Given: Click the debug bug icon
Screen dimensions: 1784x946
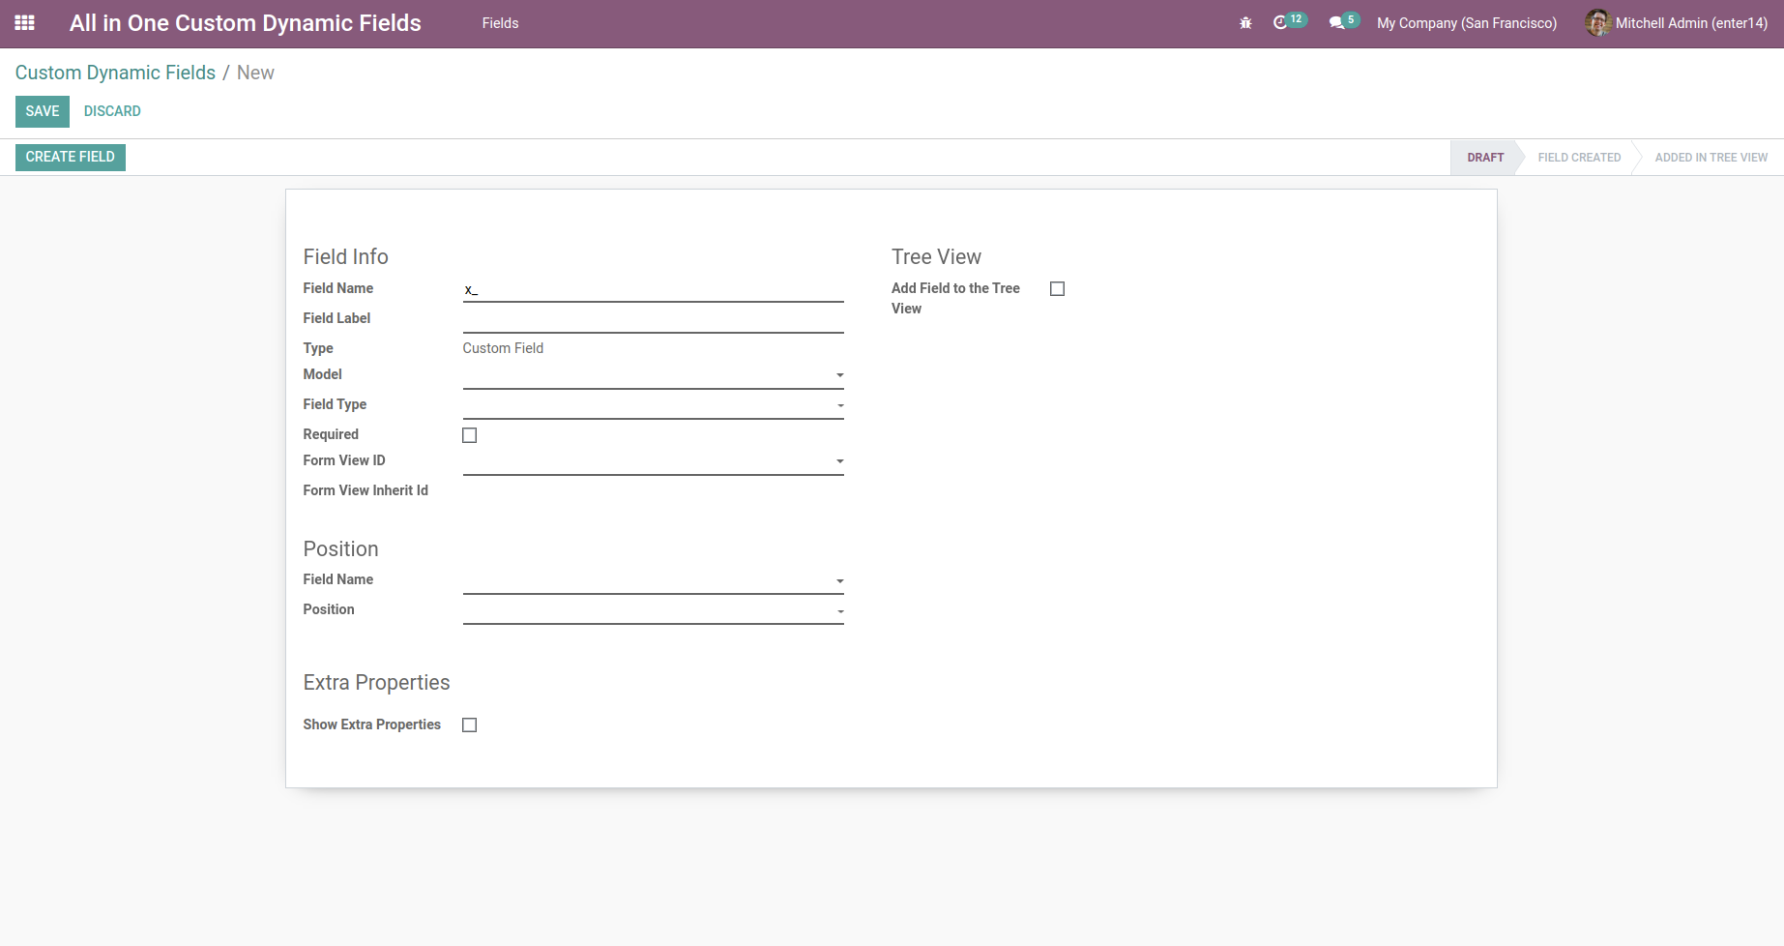Looking at the screenshot, I should 1245,23.
